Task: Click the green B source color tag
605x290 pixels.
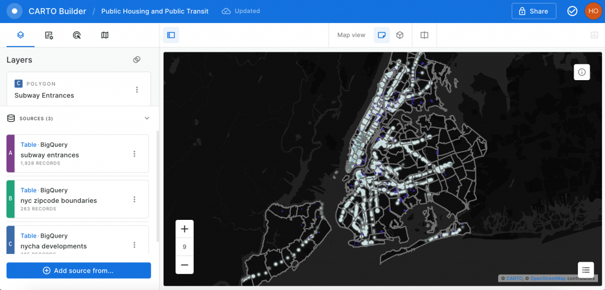Action: pos(11,199)
